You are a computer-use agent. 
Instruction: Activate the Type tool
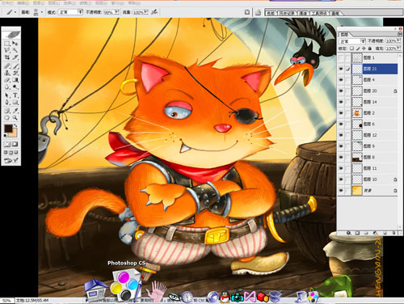click(x=15, y=95)
